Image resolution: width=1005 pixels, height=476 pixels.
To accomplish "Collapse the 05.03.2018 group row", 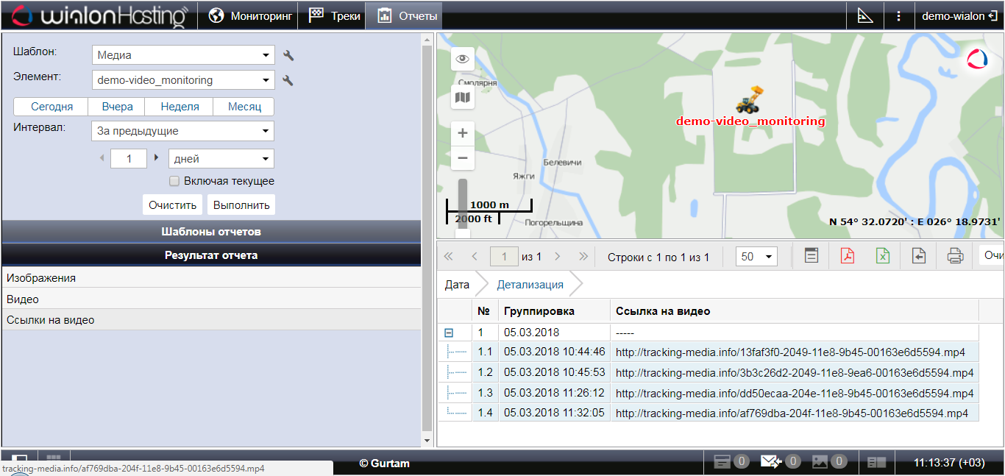I will [x=449, y=333].
